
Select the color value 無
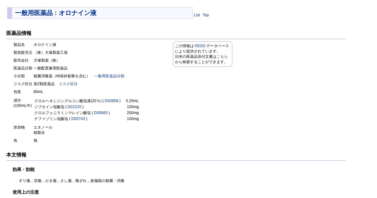[x=36, y=140]
